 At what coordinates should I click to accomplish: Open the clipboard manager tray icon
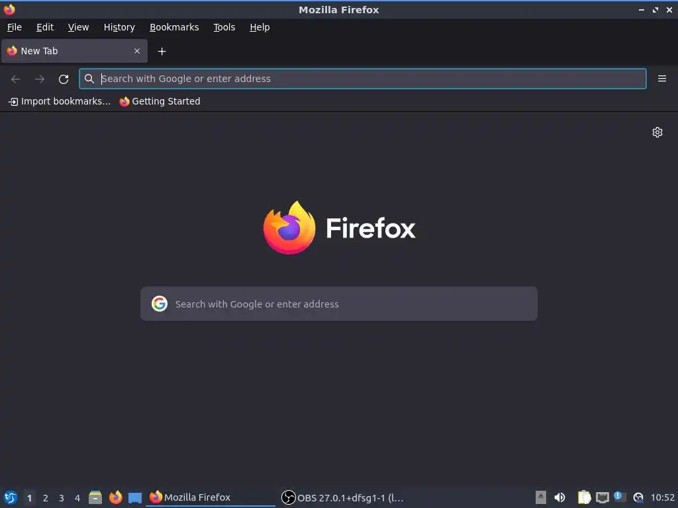pyautogui.click(x=584, y=497)
